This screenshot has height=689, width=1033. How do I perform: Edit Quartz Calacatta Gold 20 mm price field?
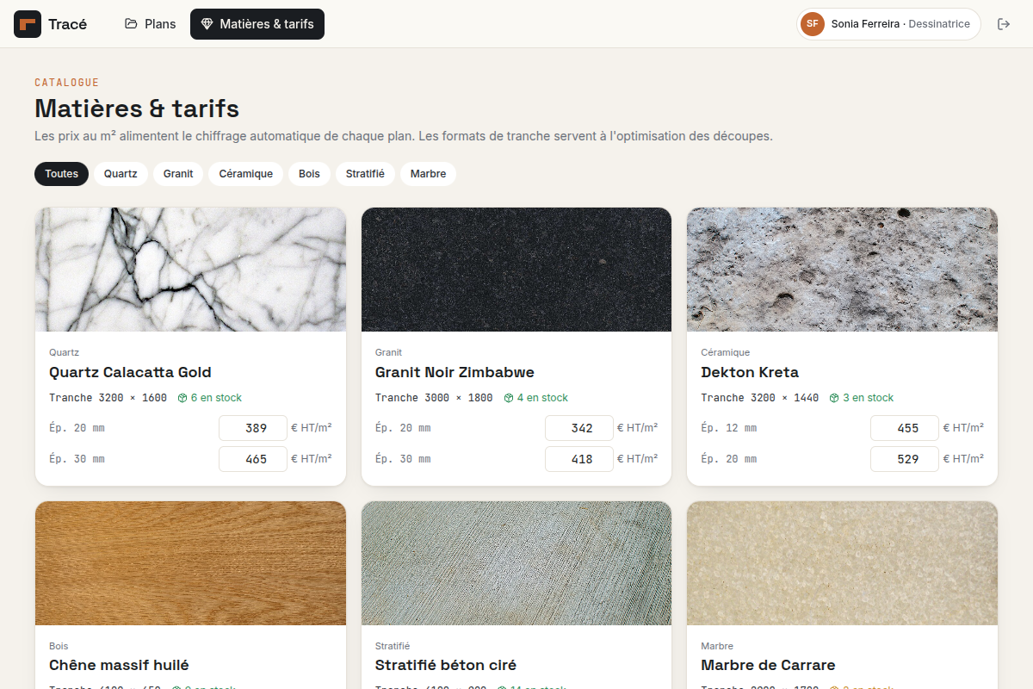[253, 428]
